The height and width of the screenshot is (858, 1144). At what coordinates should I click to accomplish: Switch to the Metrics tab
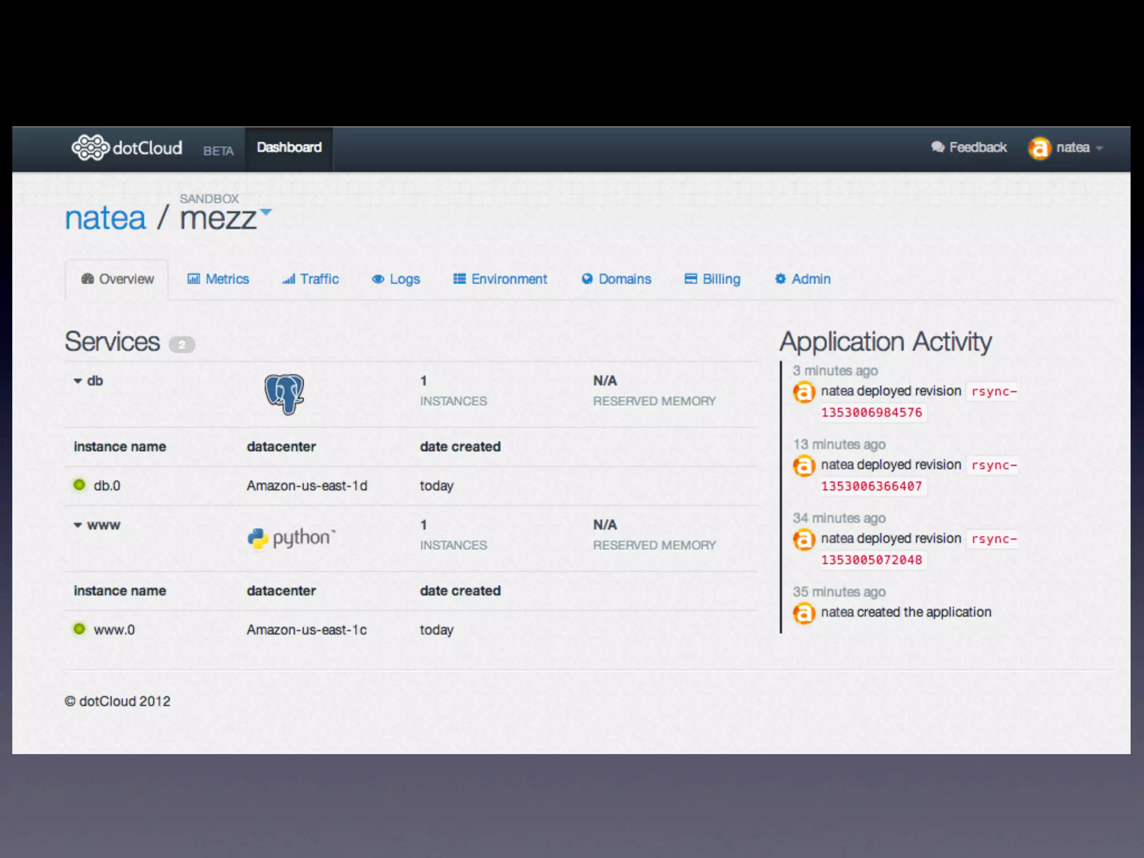pos(218,279)
